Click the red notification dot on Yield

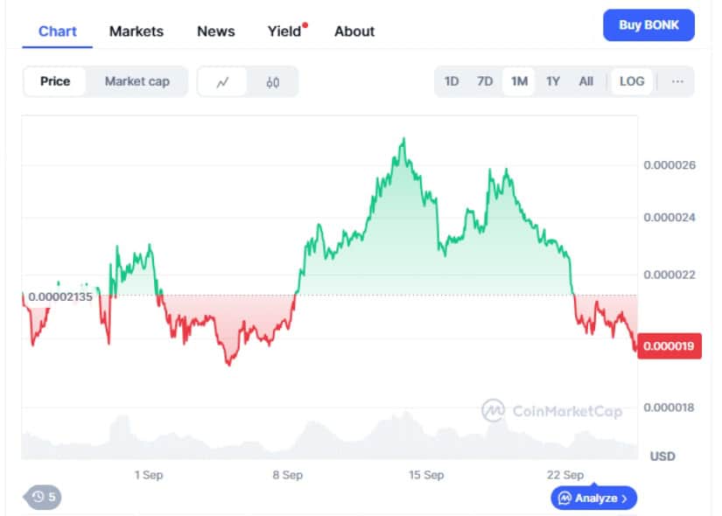click(x=305, y=25)
